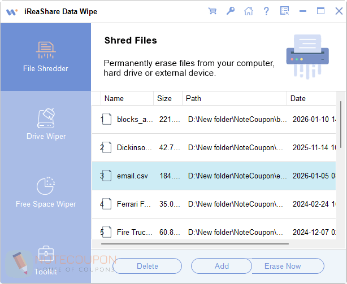Select the email.csv file row

(x=214, y=176)
